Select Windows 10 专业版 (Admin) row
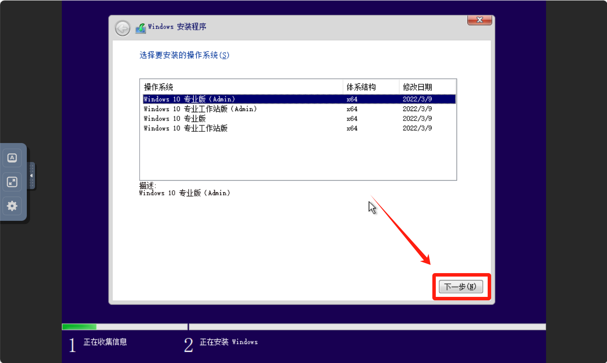The image size is (607, 363). [189, 99]
